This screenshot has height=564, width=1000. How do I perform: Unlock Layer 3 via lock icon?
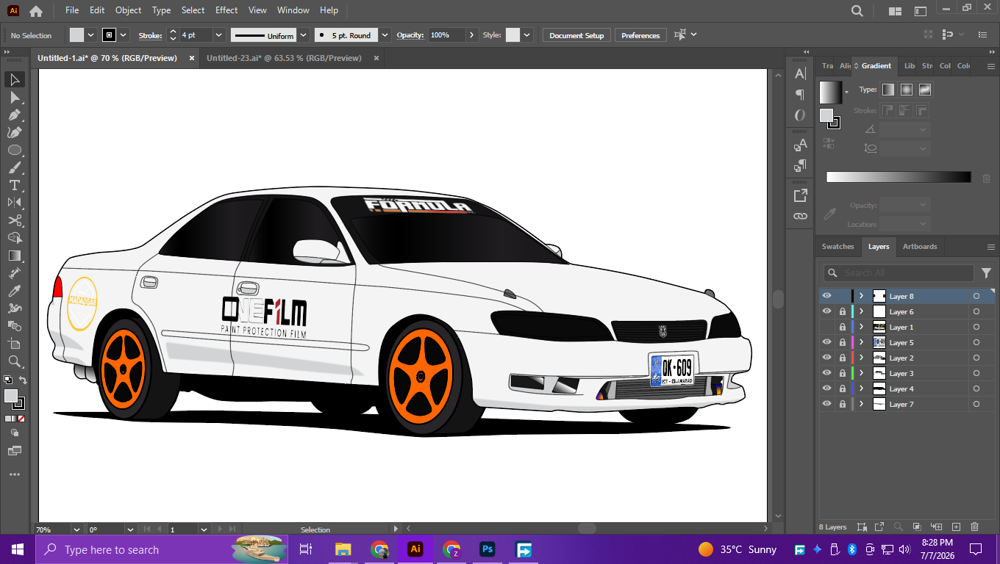pyautogui.click(x=843, y=373)
